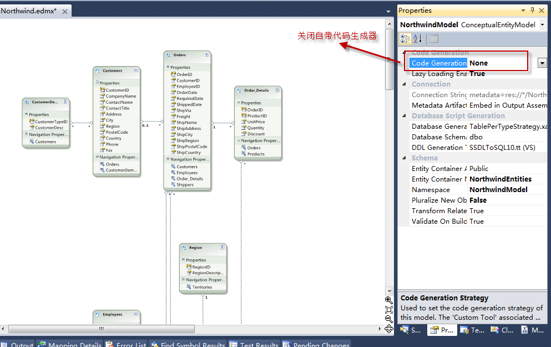Click the Alphabetical sort icon in Properties

[x=418, y=39]
